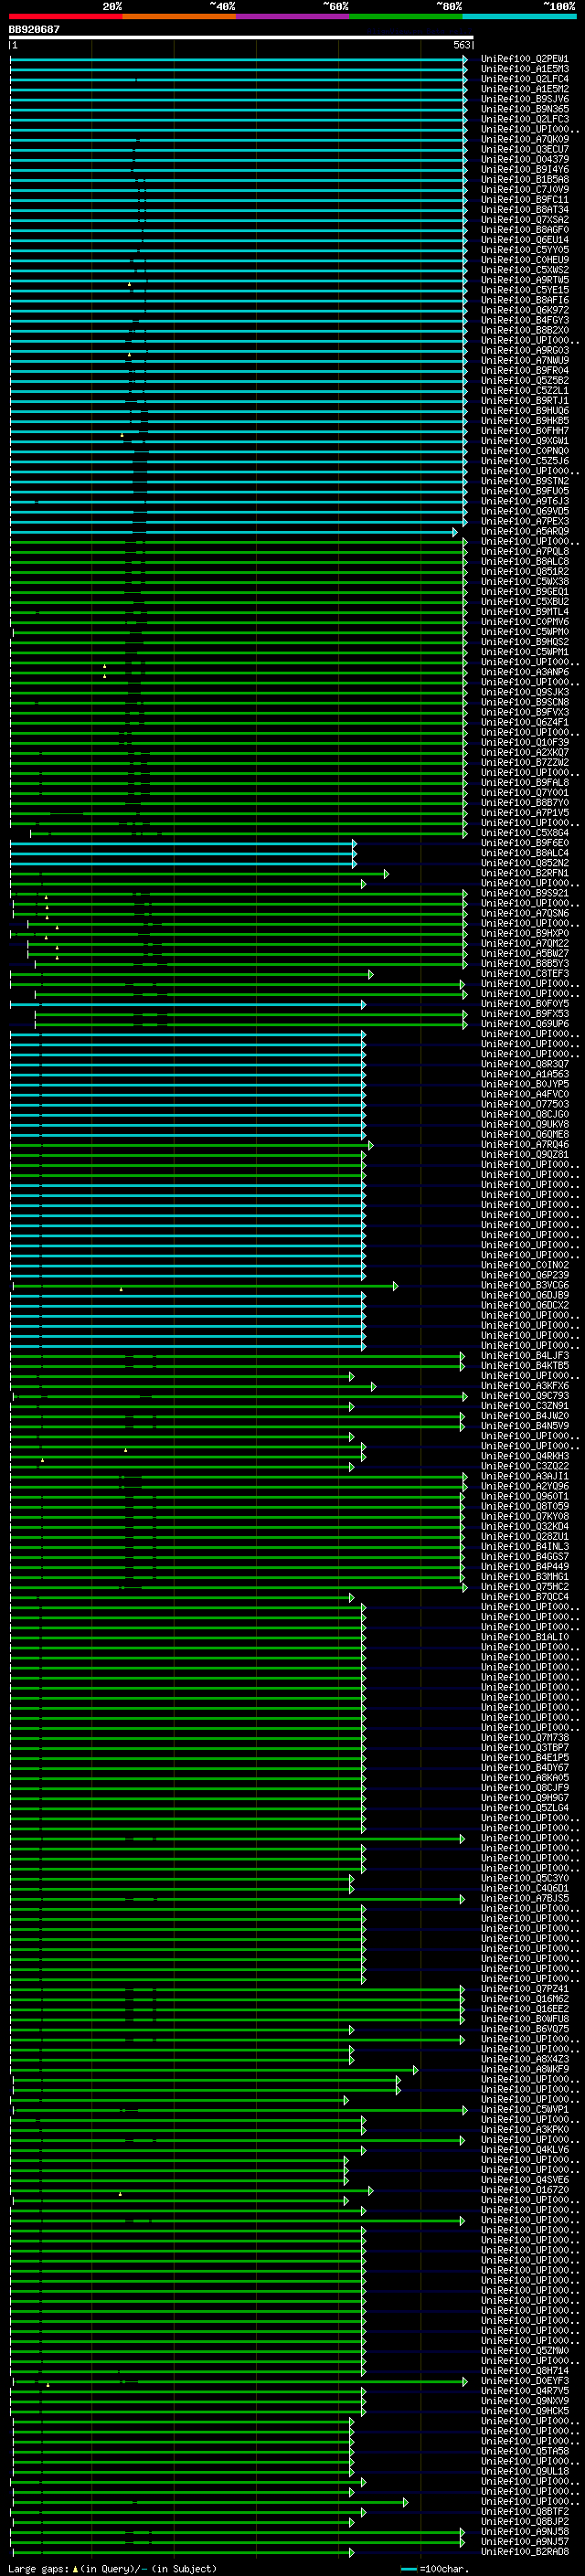Open UniRef100_A7PEX3 entry

pyautogui.click(x=524, y=521)
